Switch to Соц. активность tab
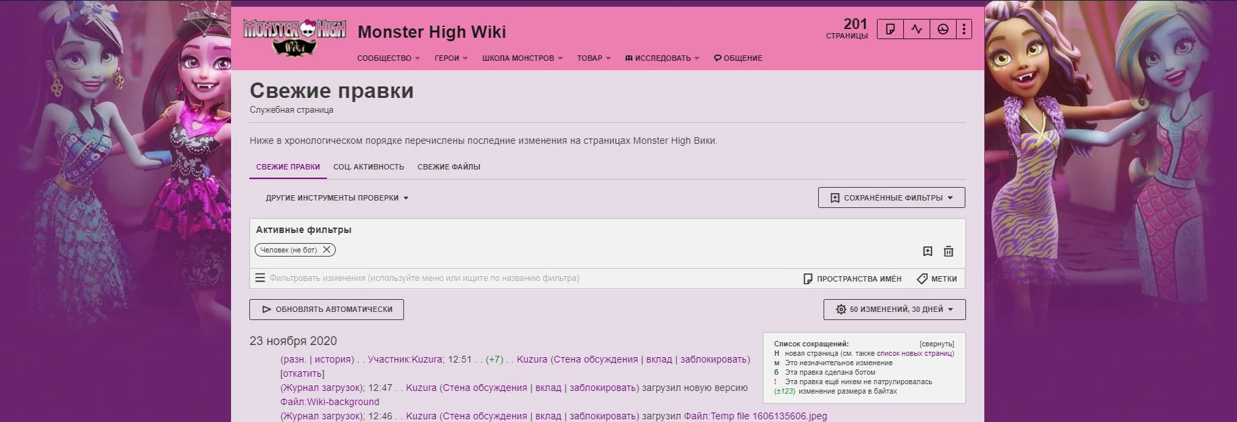1237x422 pixels. 369,167
